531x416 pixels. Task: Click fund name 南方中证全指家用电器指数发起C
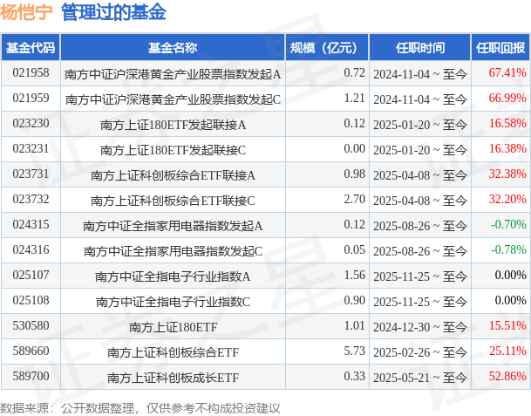click(173, 251)
